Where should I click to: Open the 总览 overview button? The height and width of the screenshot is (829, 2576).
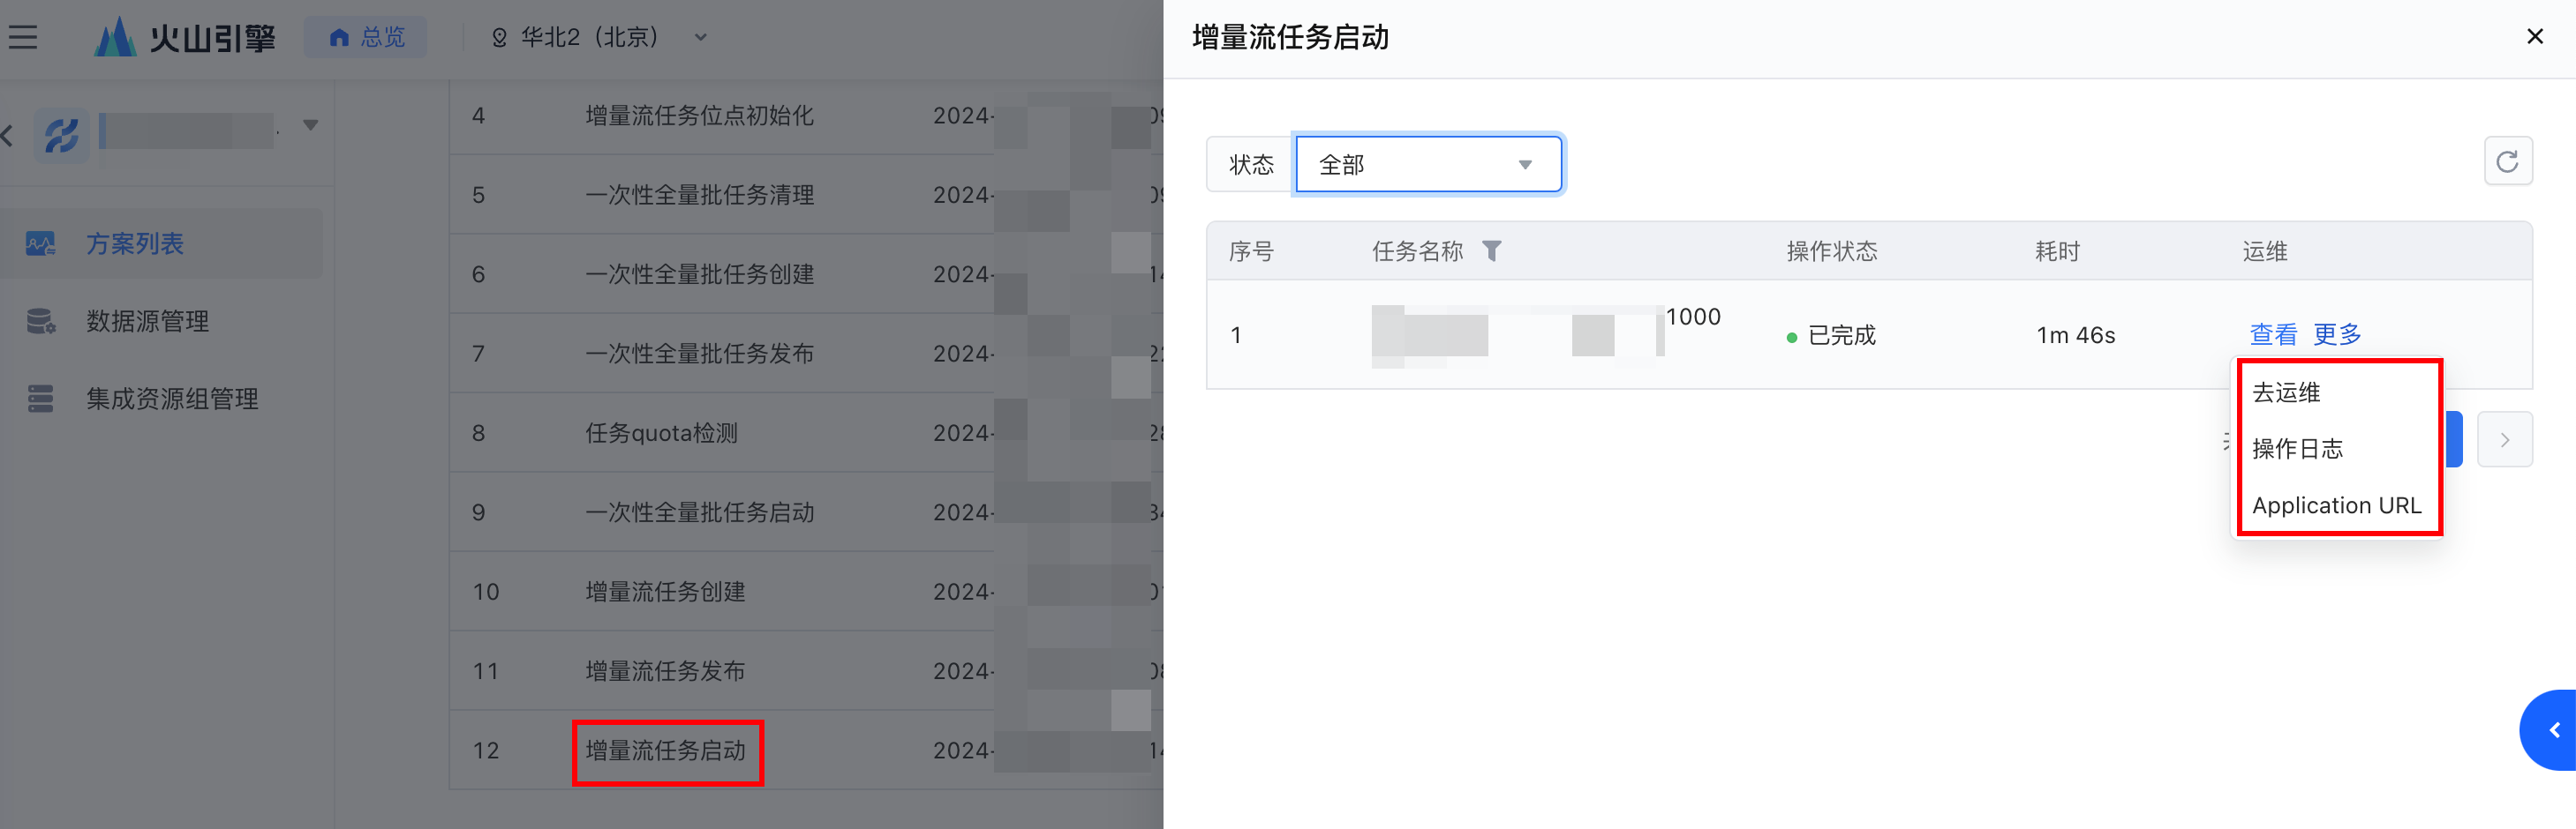pyautogui.click(x=366, y=38)
